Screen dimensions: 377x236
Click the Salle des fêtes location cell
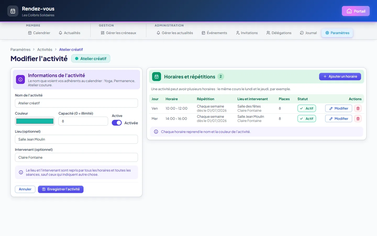249,106
